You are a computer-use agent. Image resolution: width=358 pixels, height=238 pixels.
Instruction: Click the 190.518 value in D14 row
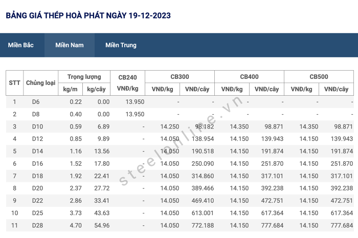203,151
